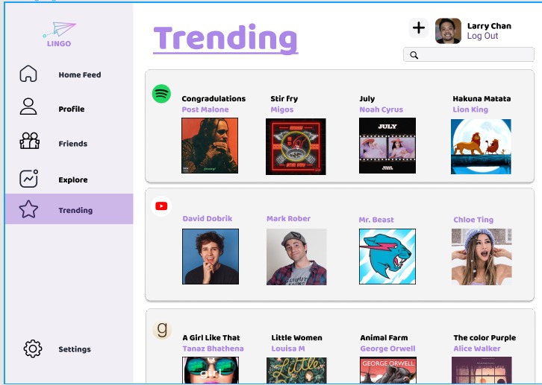Open the Mr. Beast channel link
Viewport: 542px width, 385px height.
376,220
